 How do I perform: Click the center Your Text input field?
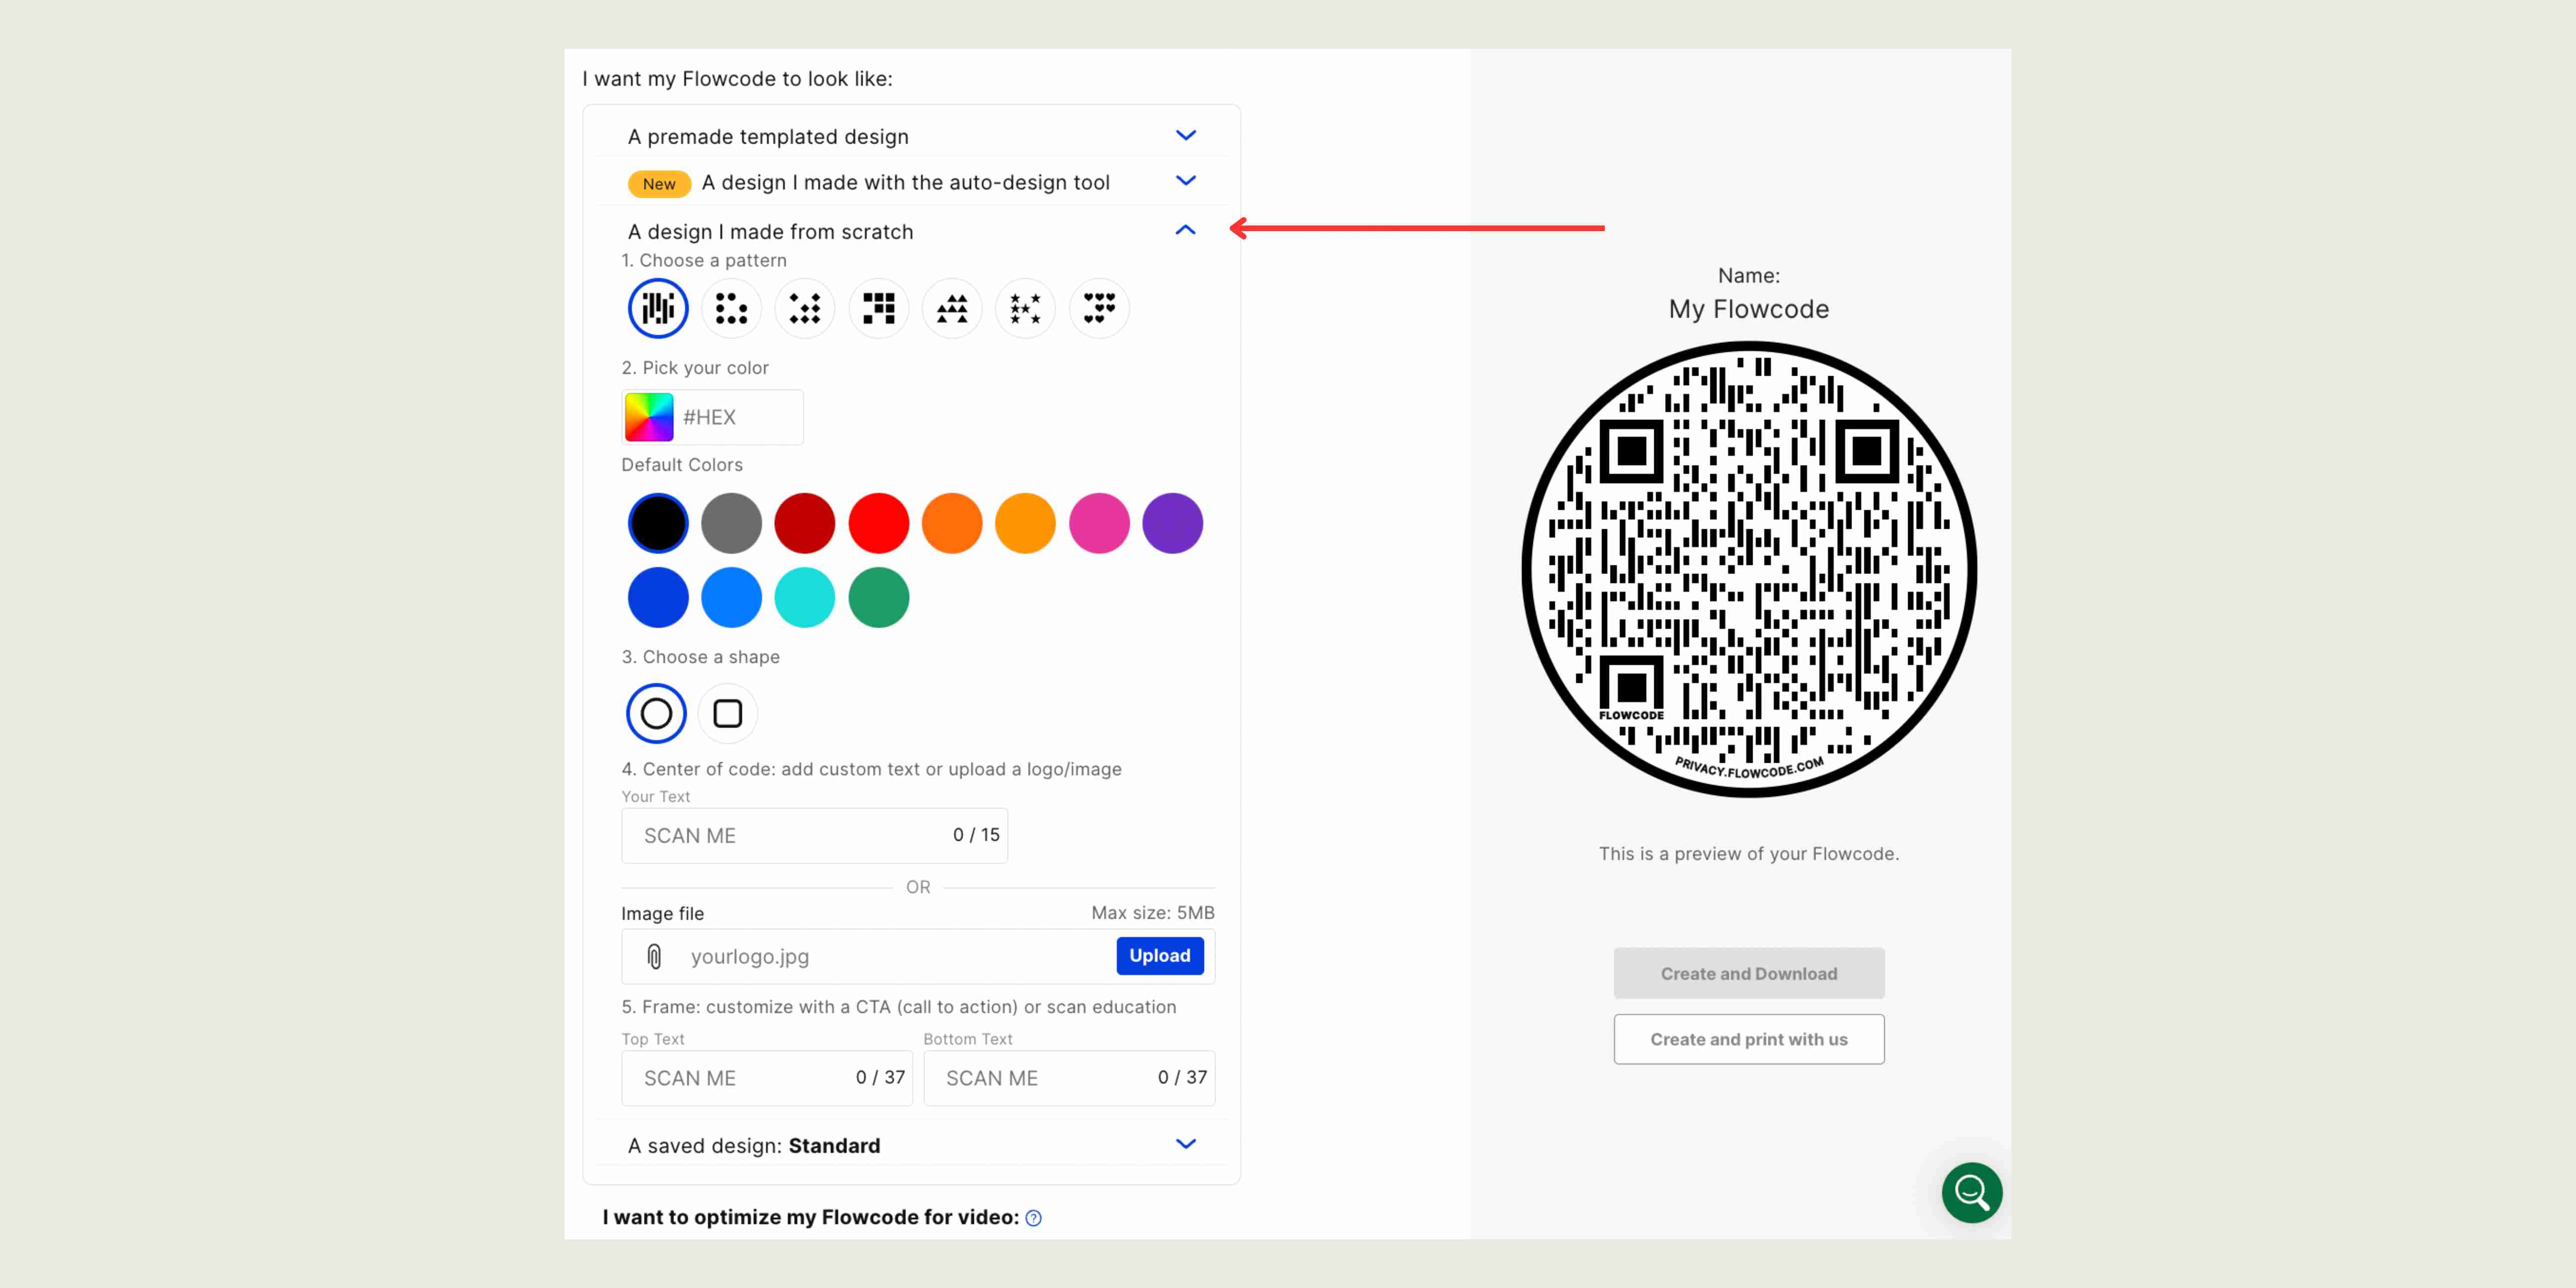(814, 835)
